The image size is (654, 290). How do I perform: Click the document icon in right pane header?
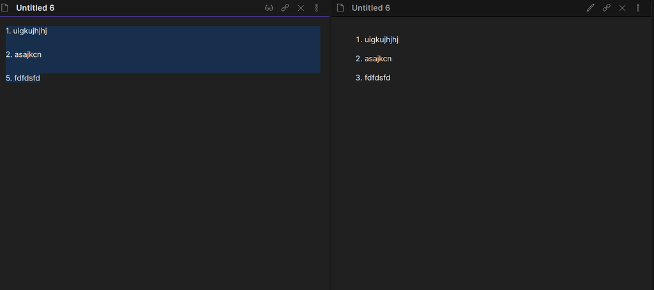point(340,8)
